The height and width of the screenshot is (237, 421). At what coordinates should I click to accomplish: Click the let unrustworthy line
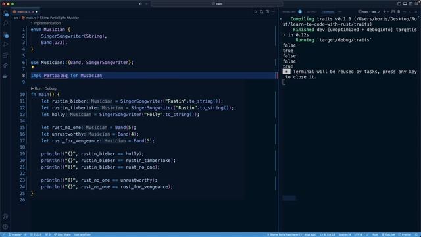click(90, 134)
